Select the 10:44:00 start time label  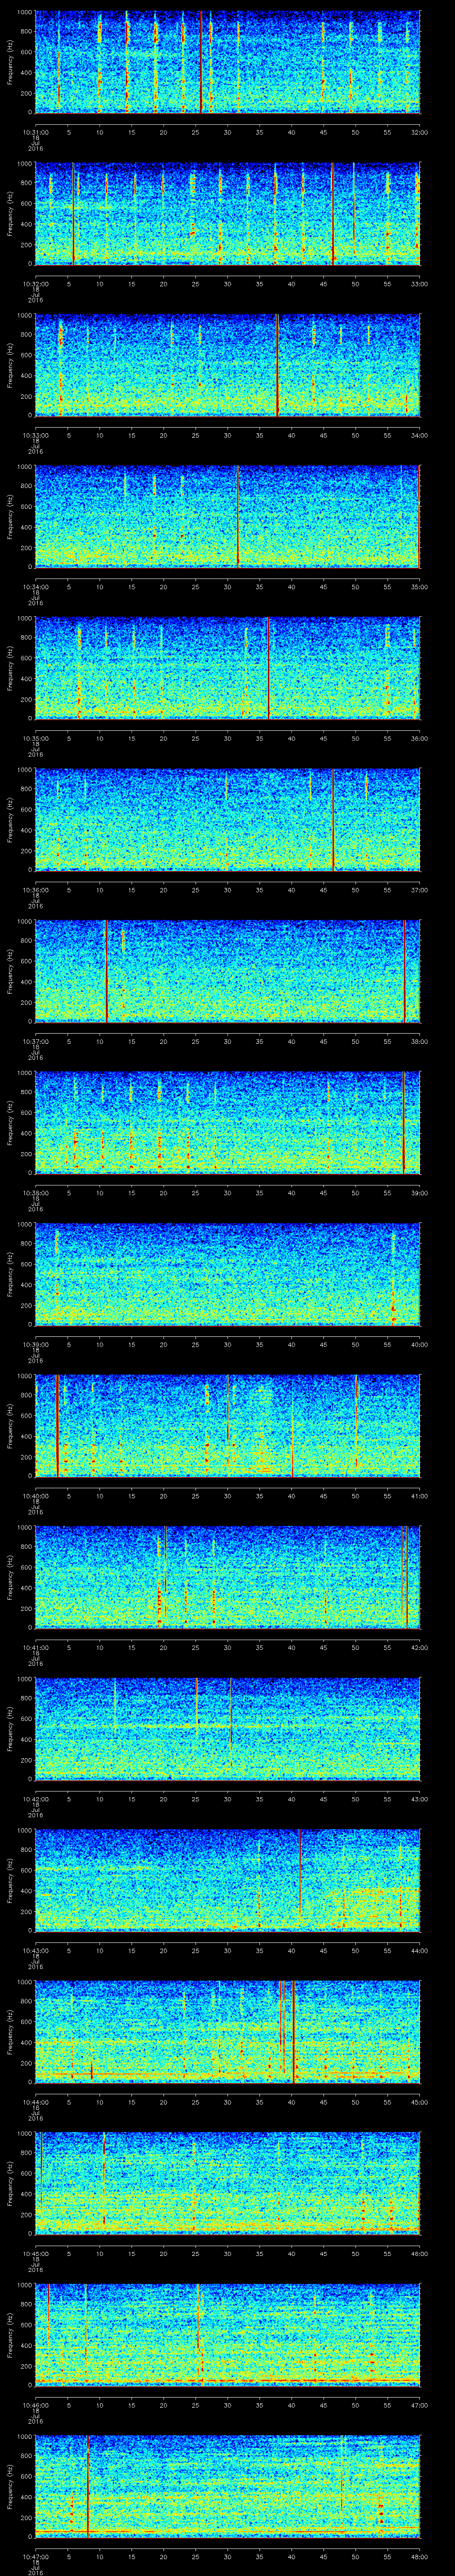(x=35, y=2101)
